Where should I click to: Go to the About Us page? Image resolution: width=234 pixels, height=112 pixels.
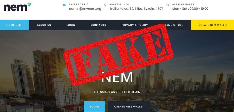tap(44, 25)
